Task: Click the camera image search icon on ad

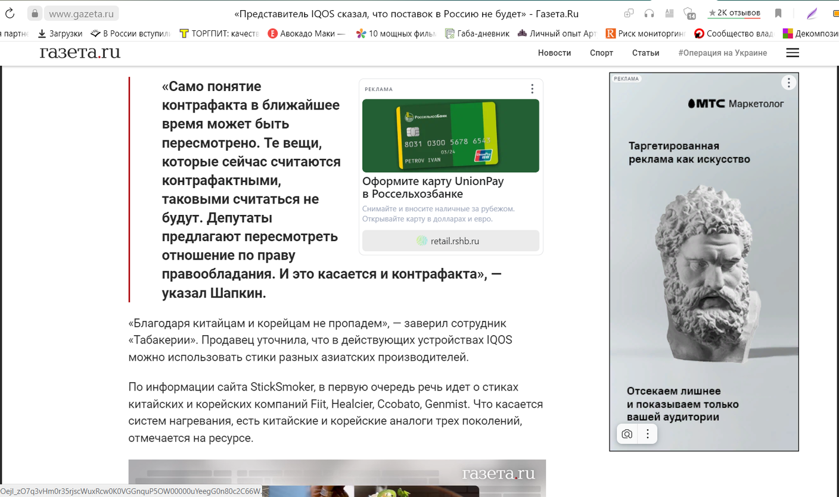Action: [627, 434]
